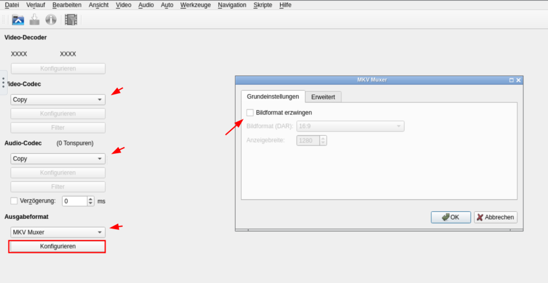Open the Audio menu
Viewport: 548px width, 283px height.
tap(146, 5)
